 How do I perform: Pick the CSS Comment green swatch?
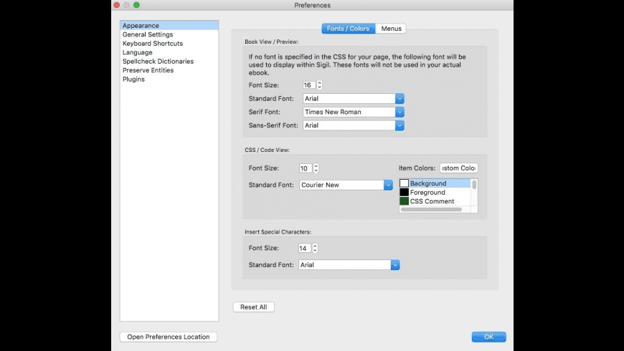point(405,201)
